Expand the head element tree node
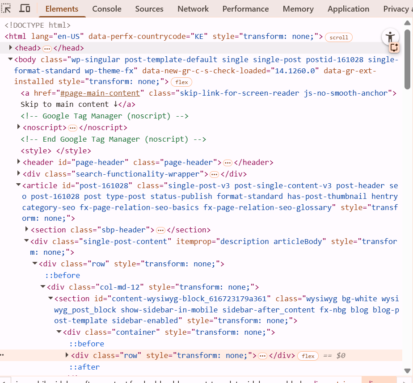 pyautogui.click(x=11, y=47)
